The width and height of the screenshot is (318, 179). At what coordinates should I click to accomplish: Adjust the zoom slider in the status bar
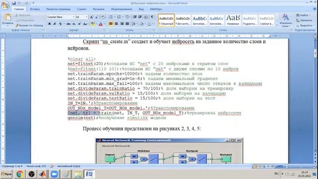pos(301,166)
